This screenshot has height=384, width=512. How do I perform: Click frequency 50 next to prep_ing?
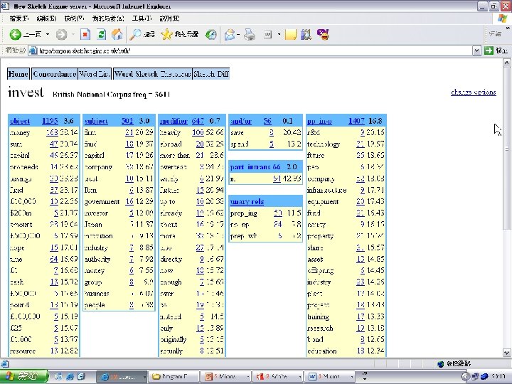[278, 213]
